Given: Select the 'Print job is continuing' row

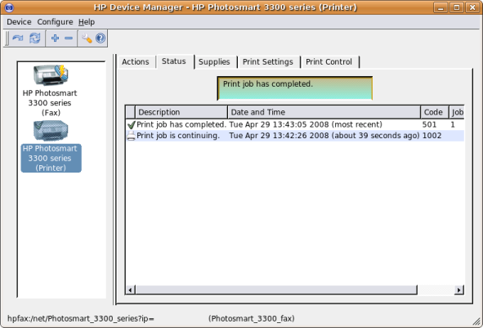Looking at the screenshot, I should tap(295, 136).
